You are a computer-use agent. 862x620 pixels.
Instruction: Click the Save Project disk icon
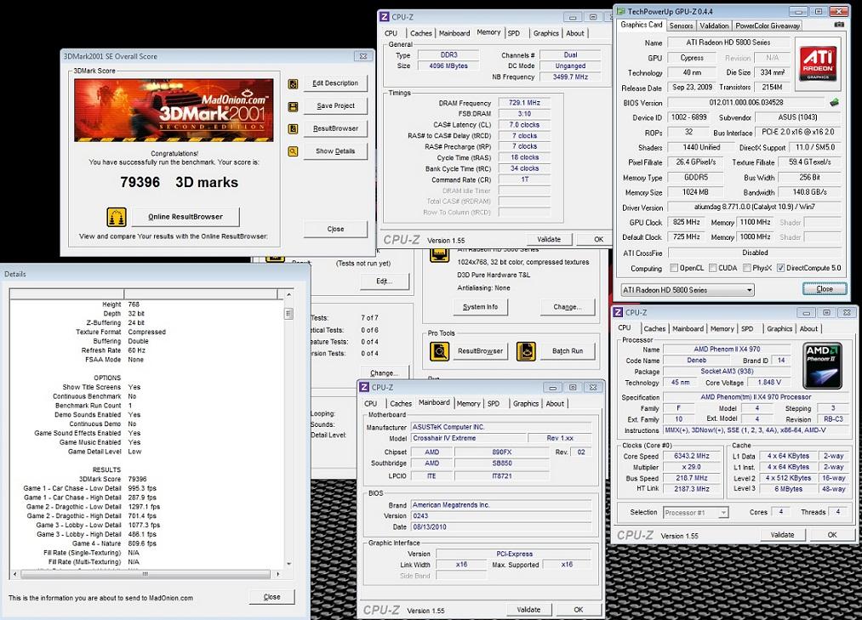point(293,106)
